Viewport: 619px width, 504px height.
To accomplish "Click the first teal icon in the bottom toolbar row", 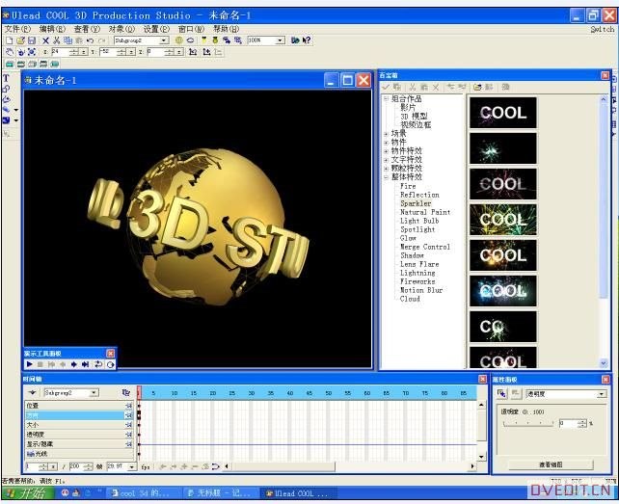I will [10, 64].
